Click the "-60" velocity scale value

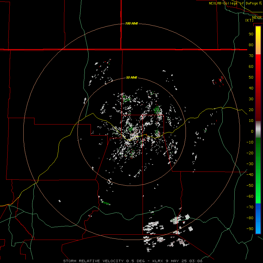click(x=250, y=196)
